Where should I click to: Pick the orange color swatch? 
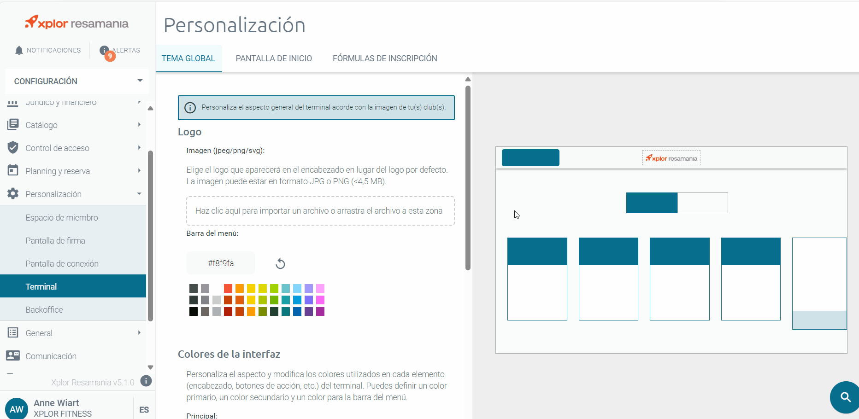pyautogui.click(x=240, y=288)
